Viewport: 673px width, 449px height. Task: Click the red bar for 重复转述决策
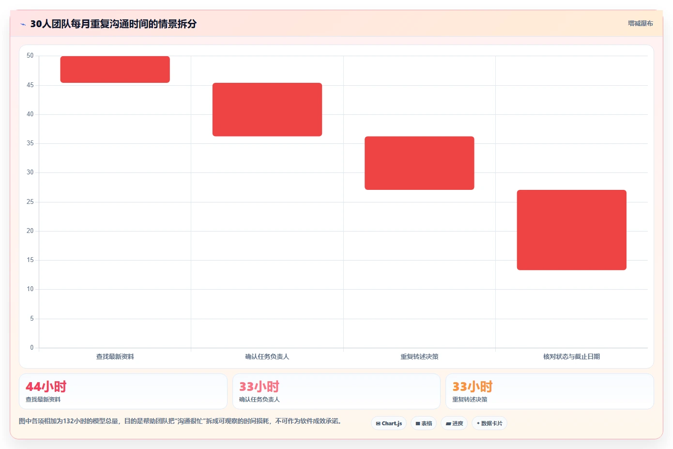pos(419,163)
